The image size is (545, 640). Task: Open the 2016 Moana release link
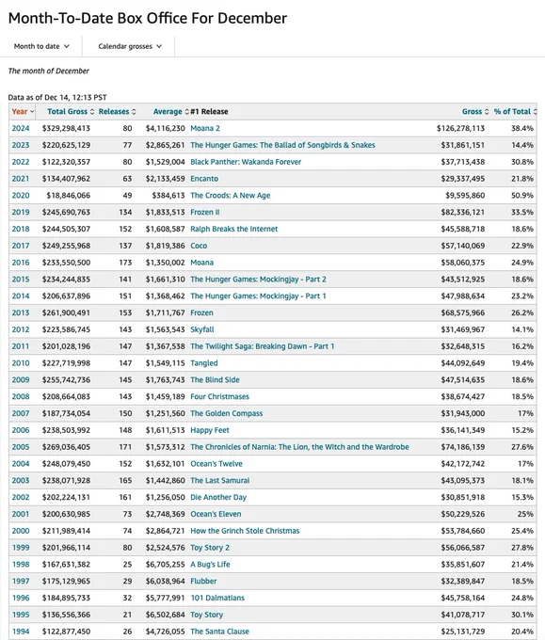tap(202, 263)
